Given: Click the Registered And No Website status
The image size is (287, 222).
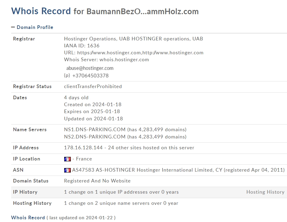Looking at the screenshot, I should (97, 181).
